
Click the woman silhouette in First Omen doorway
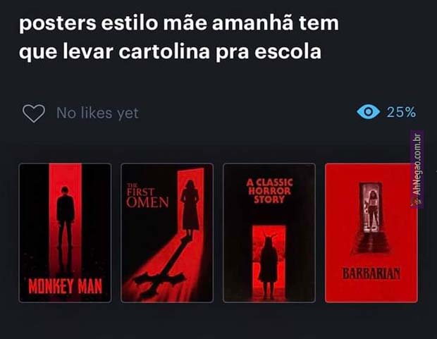pyautogui.click(x=190, y=207)
